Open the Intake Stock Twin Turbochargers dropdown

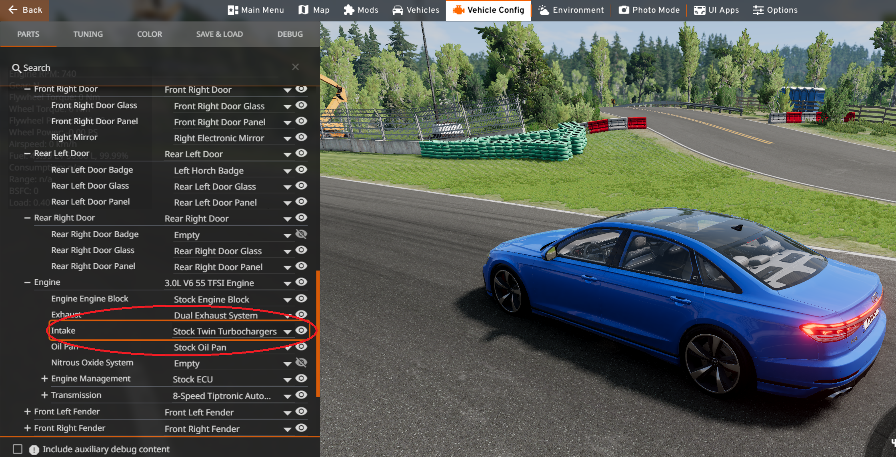tap(287, 332)
